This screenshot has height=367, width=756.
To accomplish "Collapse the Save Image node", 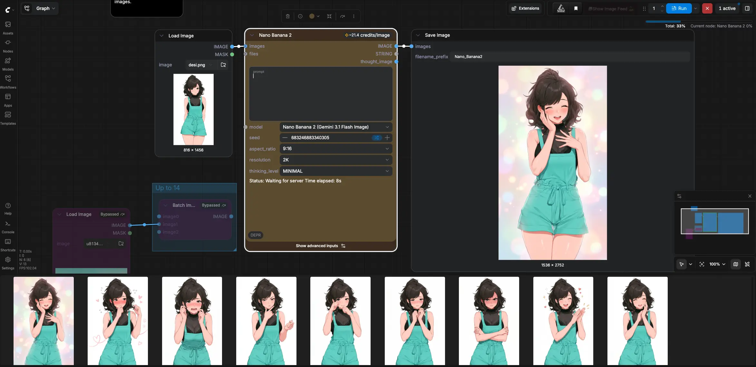I will (x=418, y=35).
